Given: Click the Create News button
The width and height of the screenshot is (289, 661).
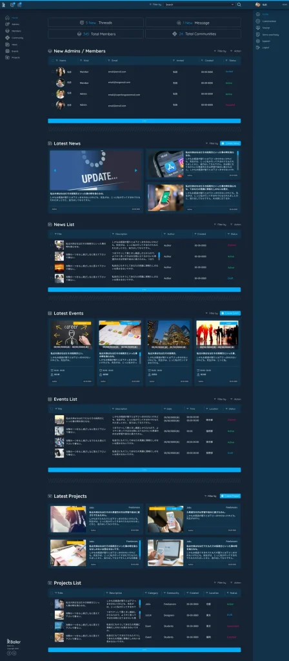Looking at the screenshot, I should tap(230, 143).
